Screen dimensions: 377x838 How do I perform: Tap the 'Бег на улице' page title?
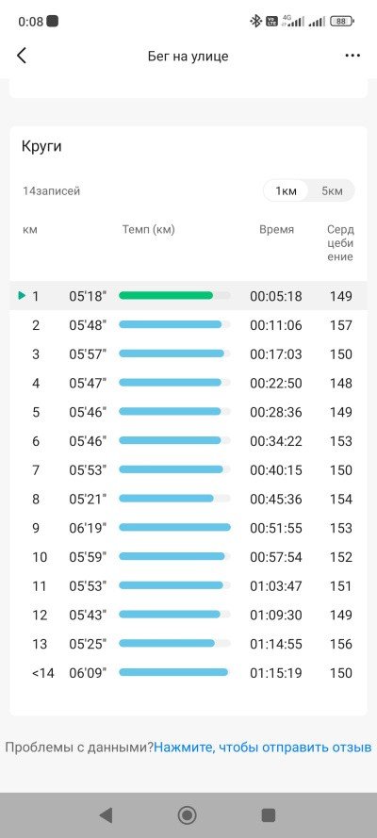click(188, 57)
